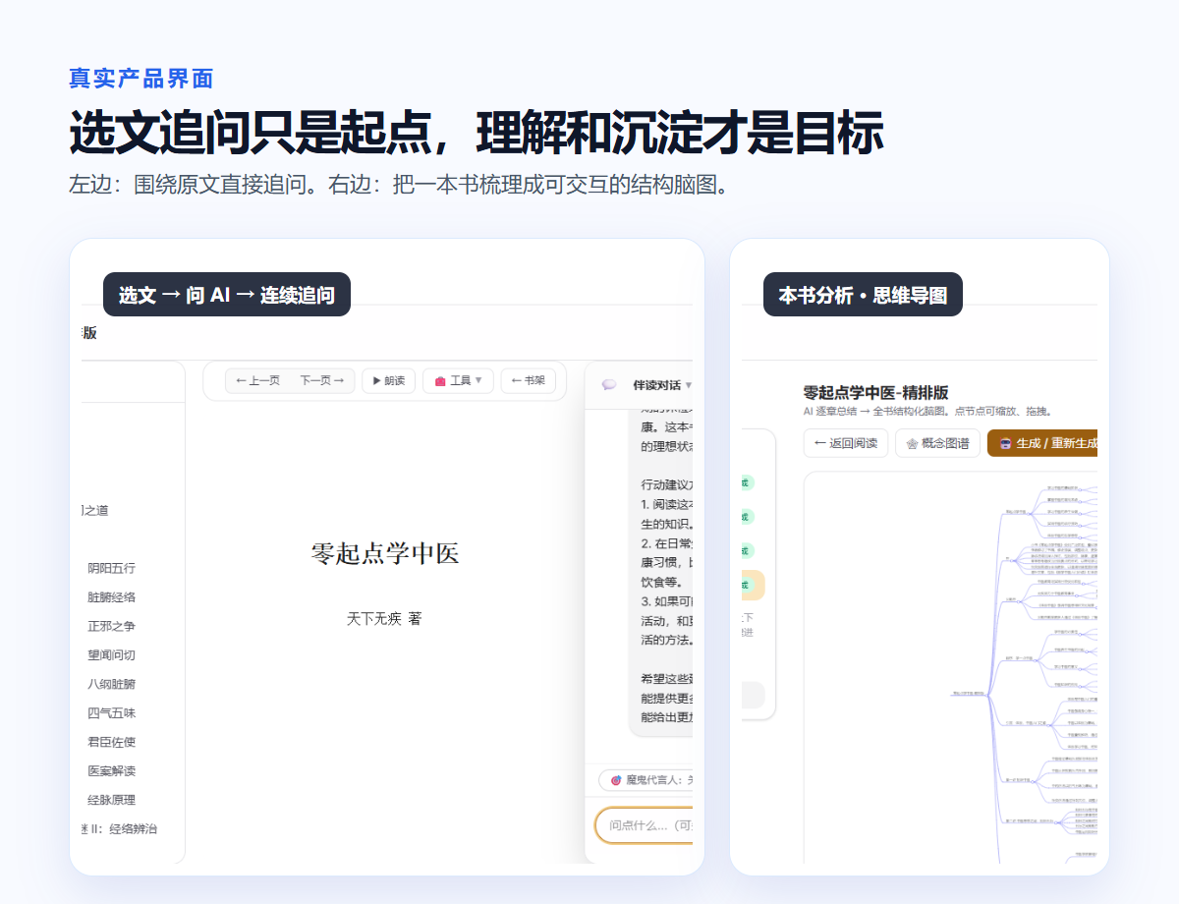Go to next page with 下一页

[x=322, y=381]
